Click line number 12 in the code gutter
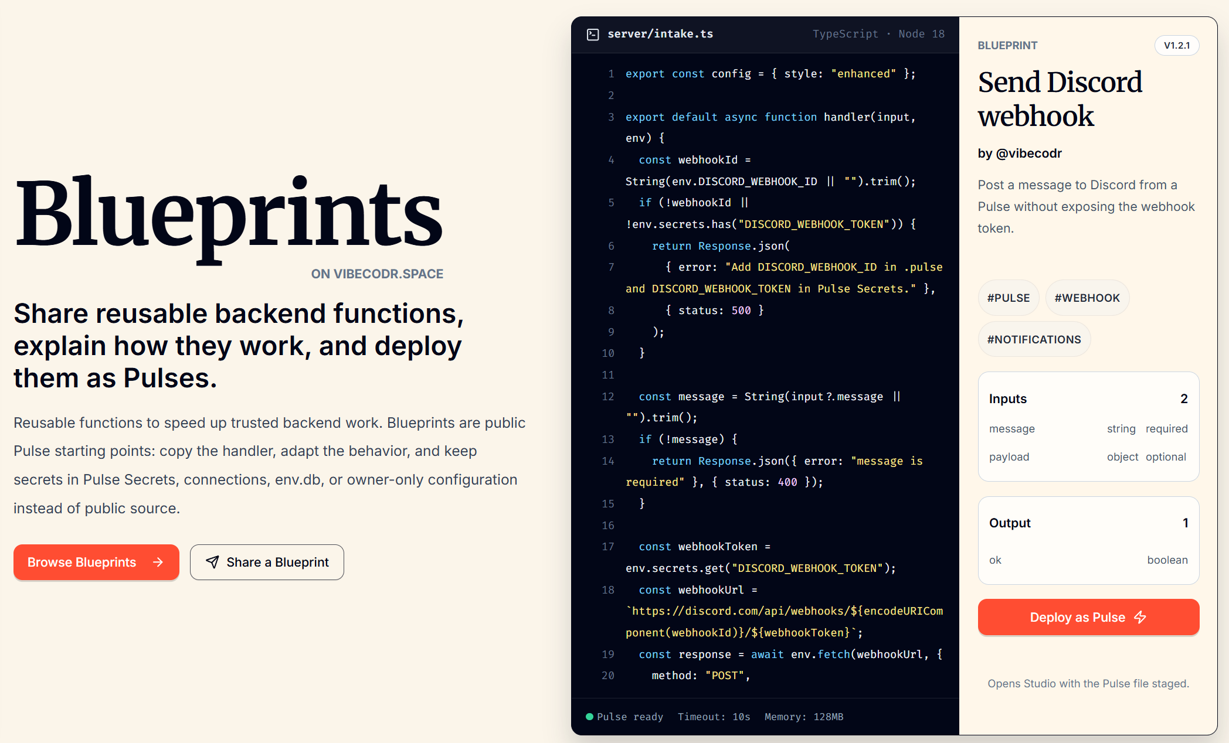The height and width of the screenshot is (743, 1229). coord(608,397)
